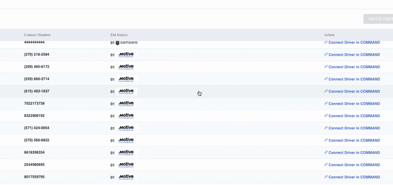Click the Motive logo in the (615) 403-1837 row

[126, 91]
